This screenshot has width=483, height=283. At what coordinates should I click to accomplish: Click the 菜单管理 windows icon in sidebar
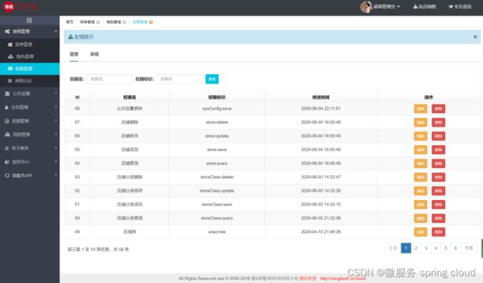click(10, 44)
